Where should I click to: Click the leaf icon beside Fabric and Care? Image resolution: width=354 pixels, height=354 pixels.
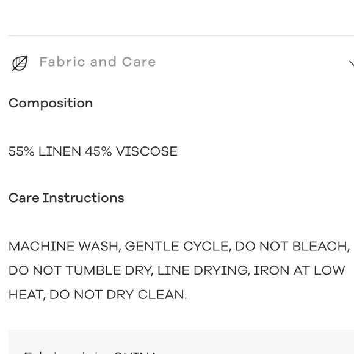(20, 63)
